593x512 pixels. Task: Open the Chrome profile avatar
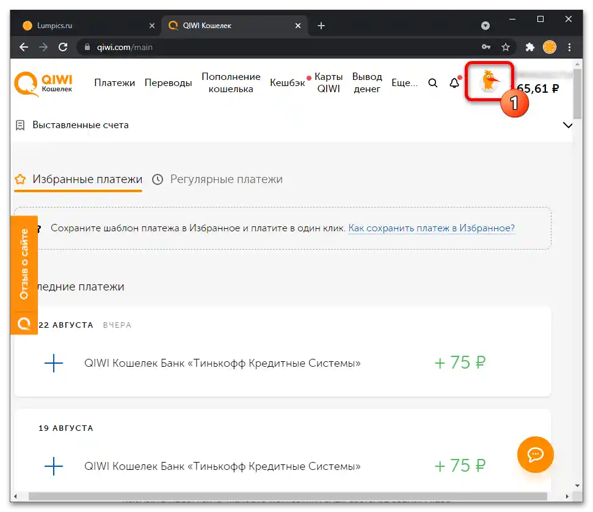(x=550, y=47)
